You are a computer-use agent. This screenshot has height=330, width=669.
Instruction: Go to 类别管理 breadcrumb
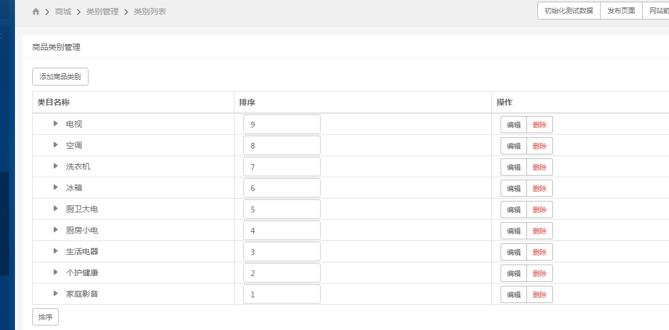pos(102,11)
